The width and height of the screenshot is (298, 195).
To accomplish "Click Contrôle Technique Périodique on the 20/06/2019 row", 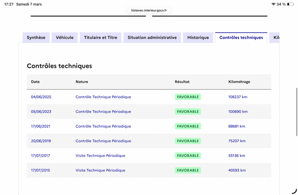I will pyautogui.click(x=103, y=141).
